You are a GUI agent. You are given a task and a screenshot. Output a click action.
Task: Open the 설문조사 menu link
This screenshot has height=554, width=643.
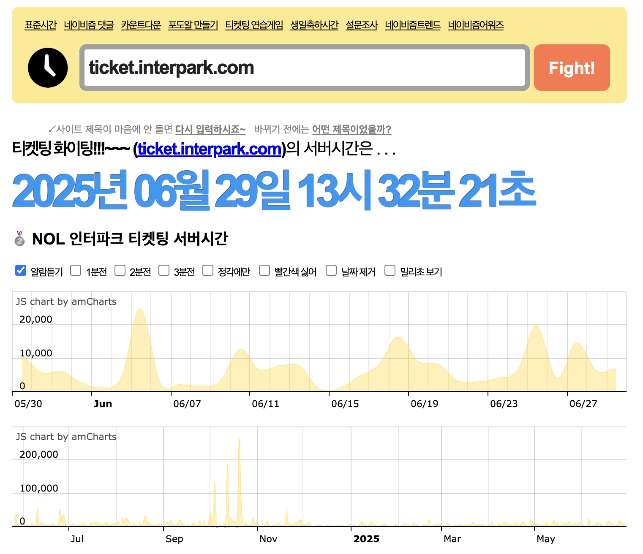tap(362, 25)
